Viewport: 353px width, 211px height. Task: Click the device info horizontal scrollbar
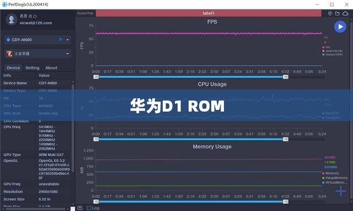pyautogui.click(x=35, y=209)
